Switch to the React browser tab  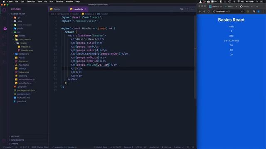tap(230, 7)
